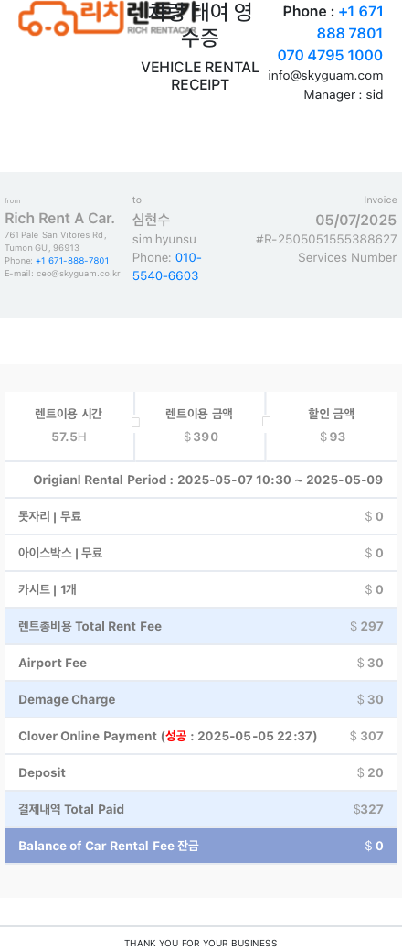Select the Airport Fee row
402x950 pixels.
[x=201, y=663]
